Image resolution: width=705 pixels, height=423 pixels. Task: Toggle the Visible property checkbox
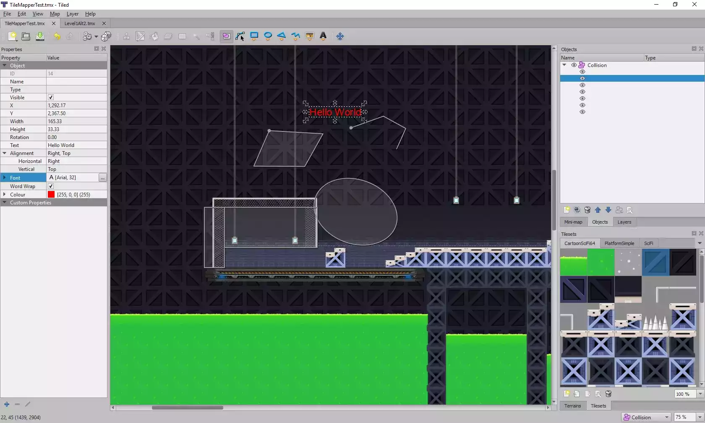(51, 98)
